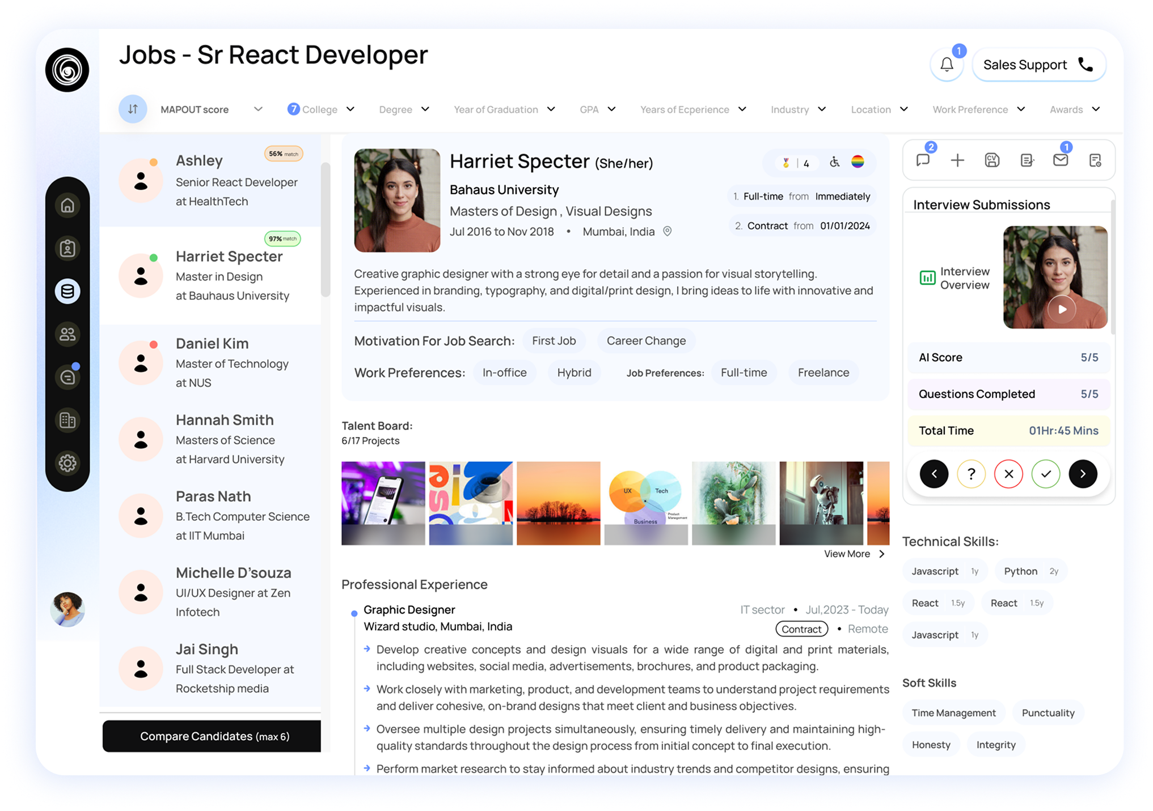1153x811 pixels.
Task: Click the sort arrows icon near MAPOUT score
Action: pos(133,109)
